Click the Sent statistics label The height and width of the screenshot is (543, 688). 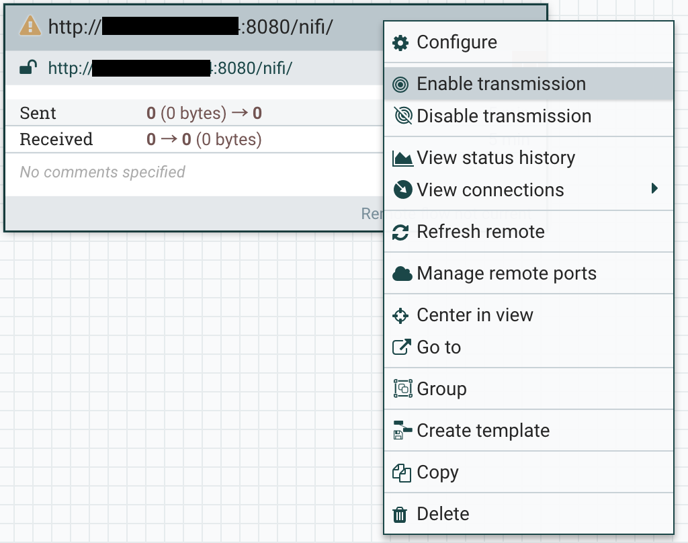pyautogui.click(x=38, y=114)
